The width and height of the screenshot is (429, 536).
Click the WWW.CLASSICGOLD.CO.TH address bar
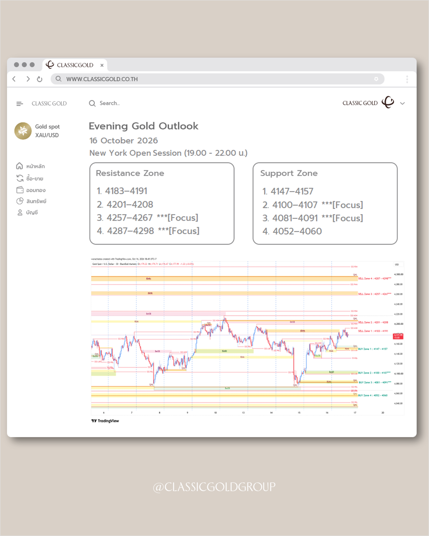pos(217,79)
